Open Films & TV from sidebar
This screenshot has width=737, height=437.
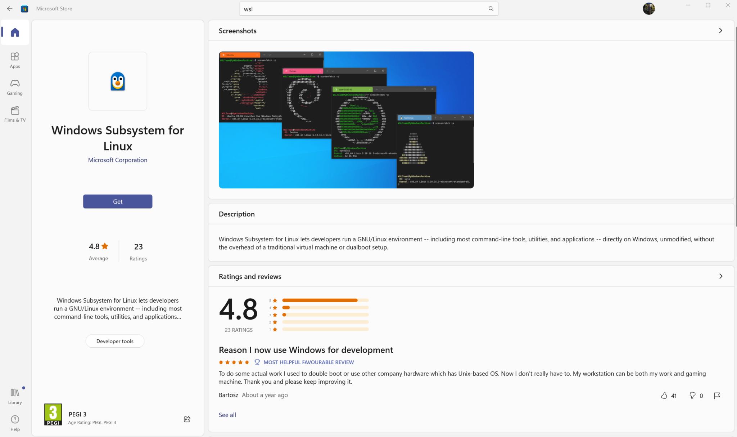pyautogui.click(x=15, y=114)
